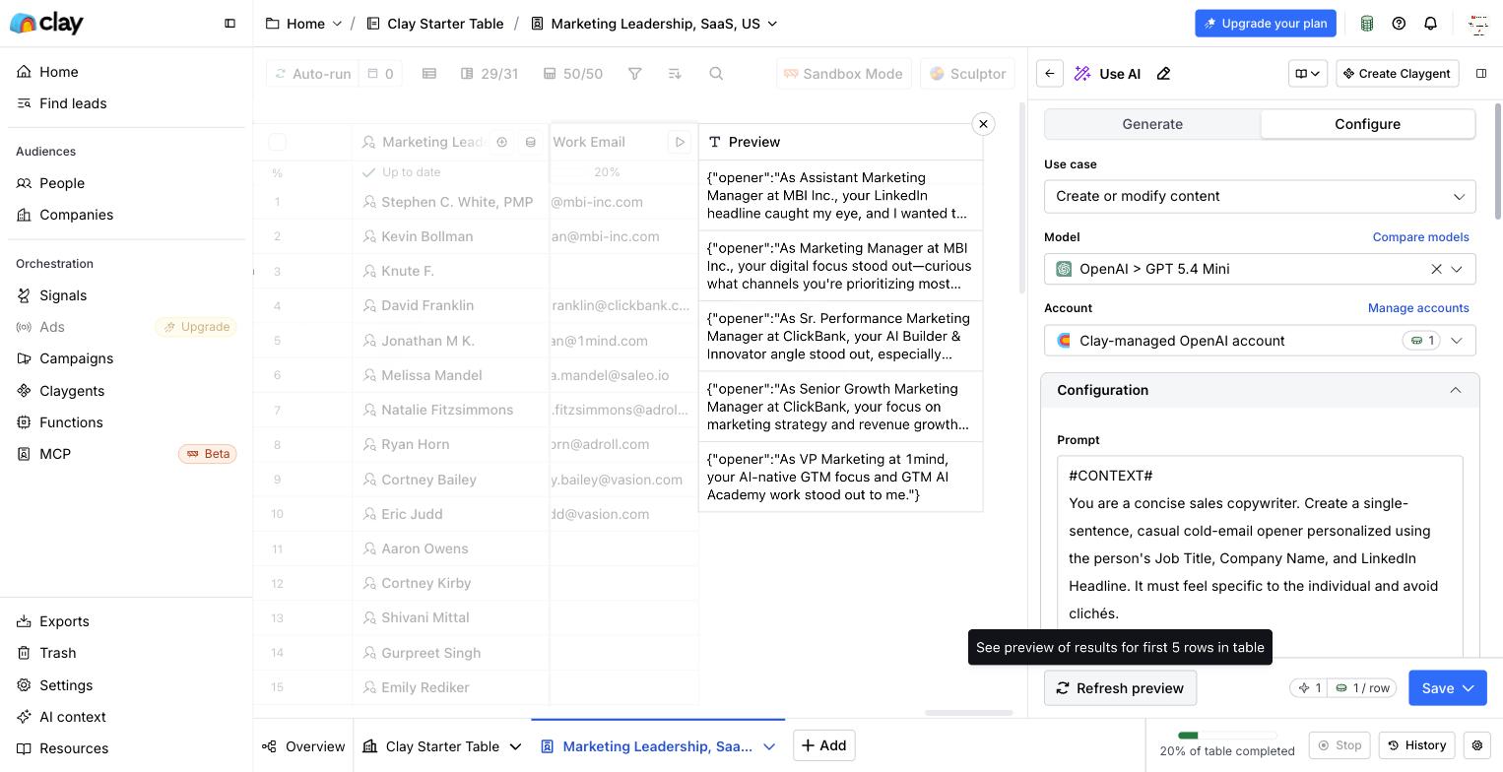Click Create Claygent button
1503x772 pixels.
(1396, 74)
